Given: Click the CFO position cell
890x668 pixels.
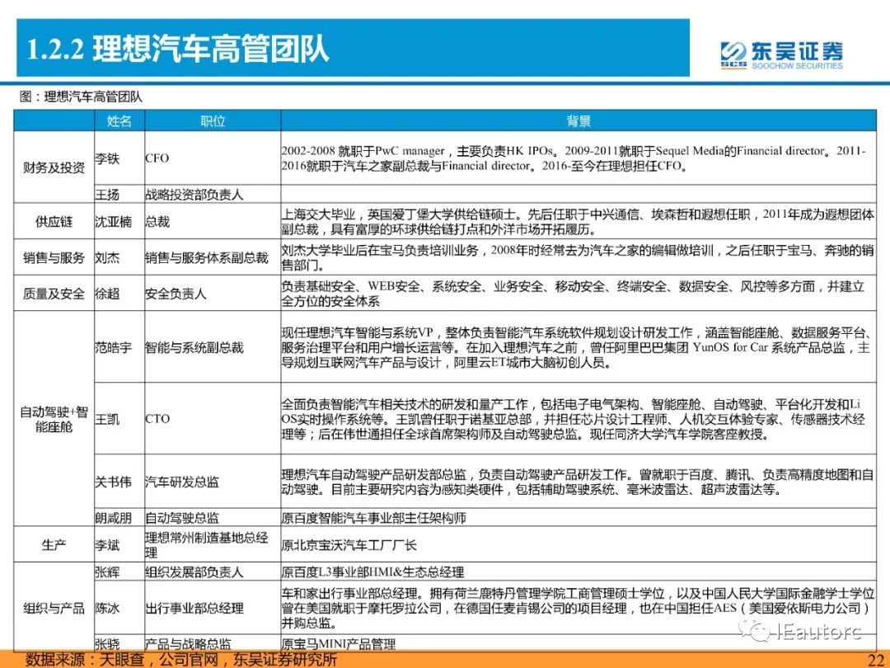Looking at the screenshot, I should coord(213,158).
